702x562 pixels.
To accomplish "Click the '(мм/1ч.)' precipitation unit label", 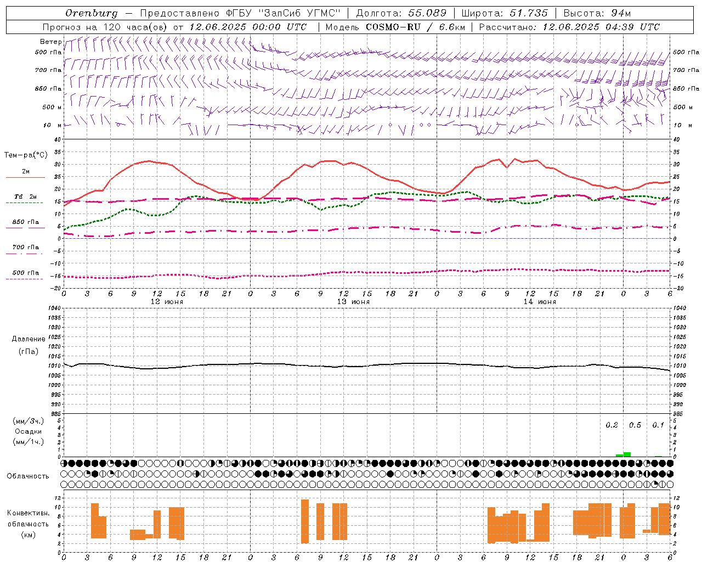I will pyautogui.click(x=29, y=442).
